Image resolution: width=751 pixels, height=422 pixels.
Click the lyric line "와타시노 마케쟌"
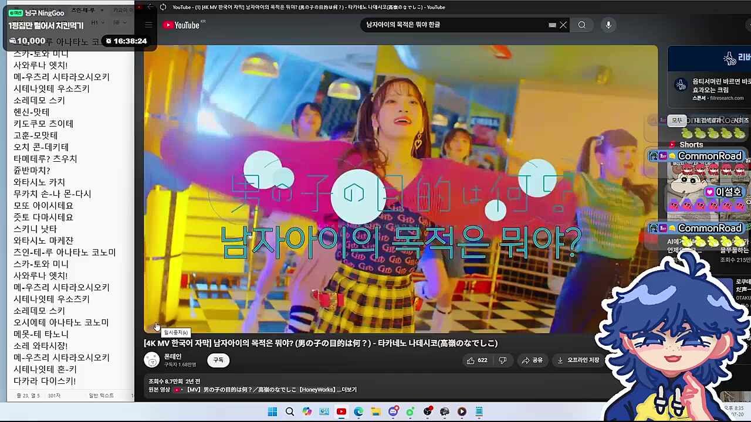pos(43,241)
